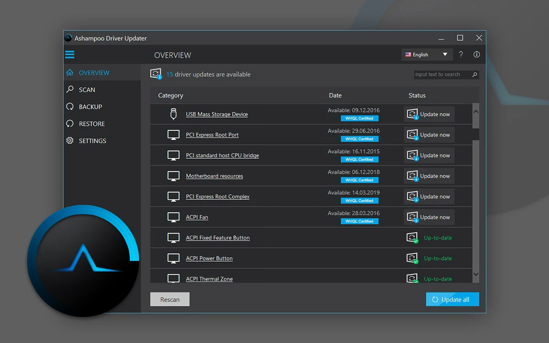Click the driver list scrollbar thumb
Screen dimensions: 549x343
coord(476,134)
